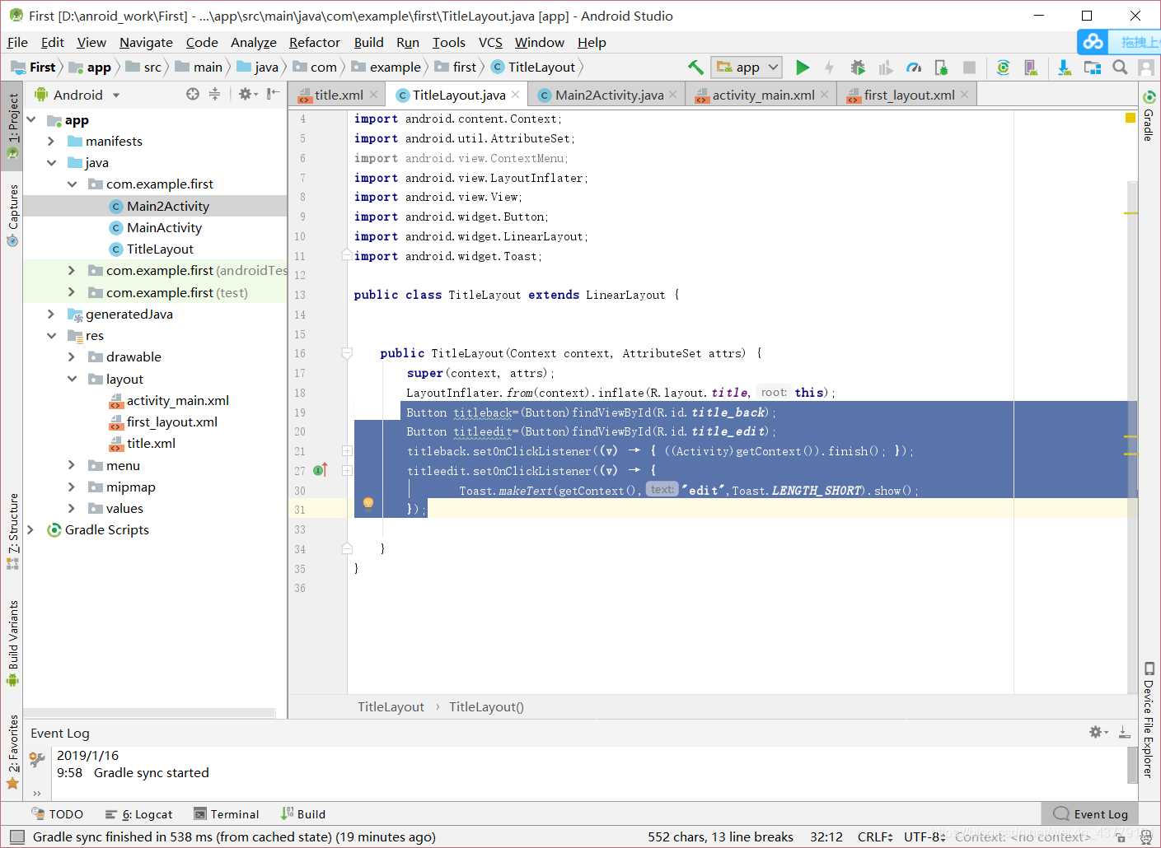Close the title.xml editor tab
This screenshot has width=1161, height=848.
coord(373,95)
